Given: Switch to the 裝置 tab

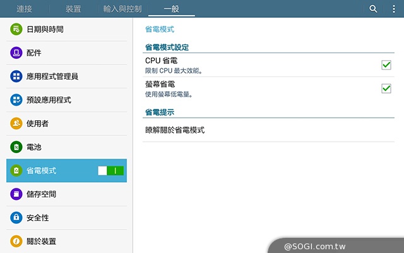Looking at the screenshot, I should pyautogui.click(x=73, y=9).
